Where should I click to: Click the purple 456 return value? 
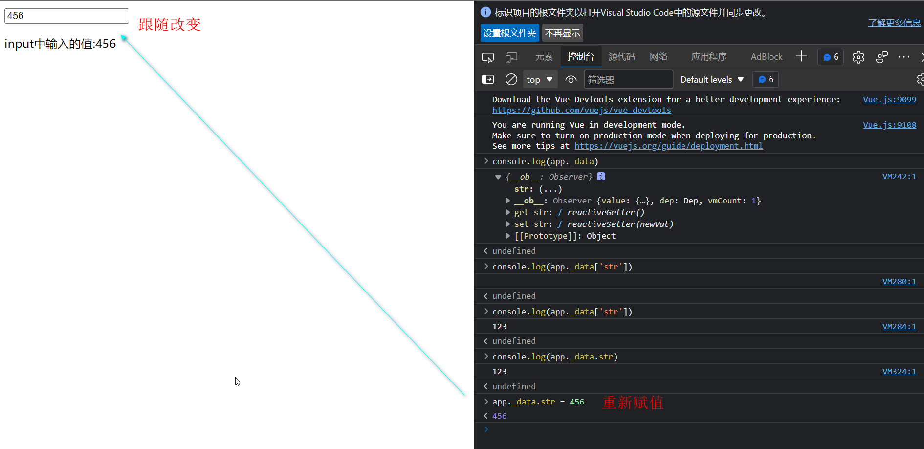point(499,416)
